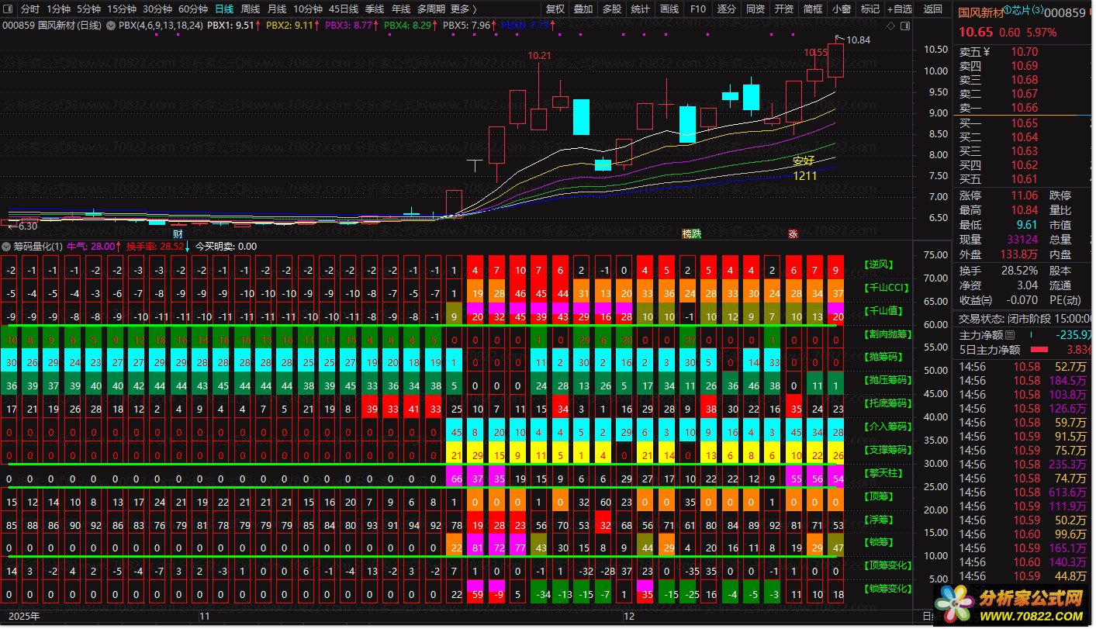Click the 卖五 currency ¥ icon
This screenshot has height=629, width=1096.
coord(987,52)
